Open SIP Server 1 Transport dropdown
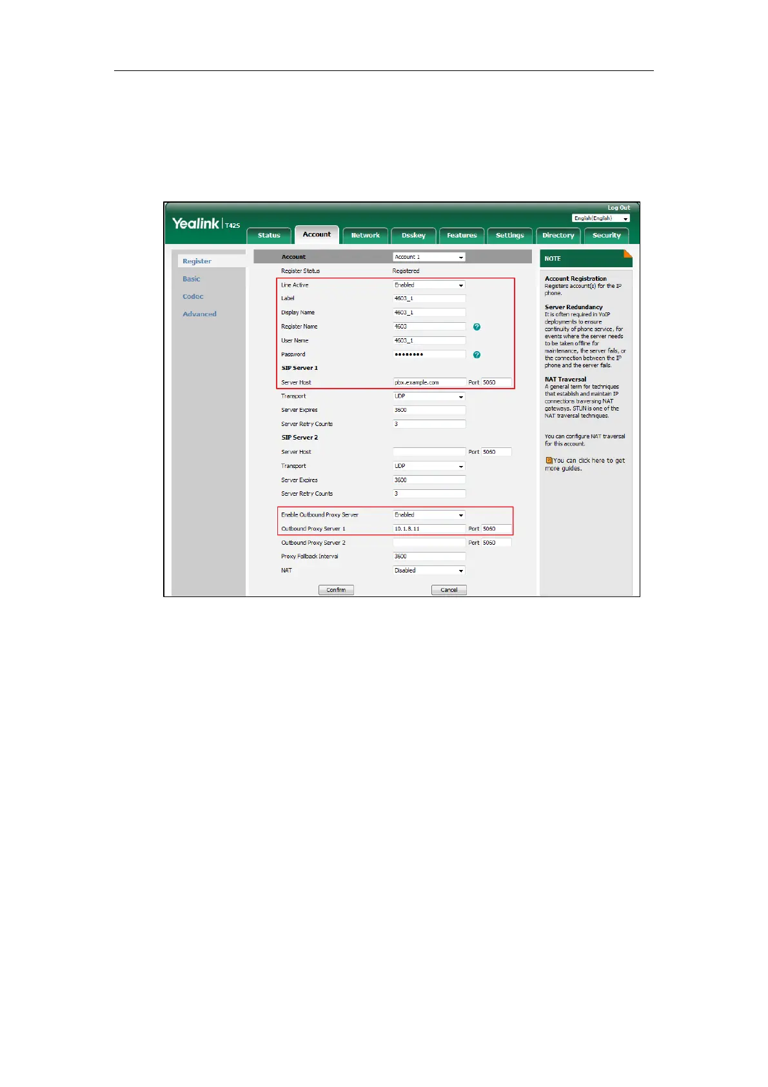This screenshot has width=768, height=1087. point(429,396)
